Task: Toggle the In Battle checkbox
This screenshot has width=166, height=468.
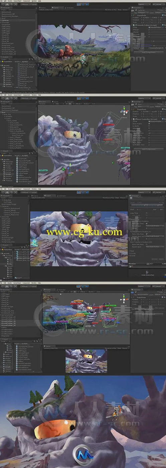Action: point(149,126)
